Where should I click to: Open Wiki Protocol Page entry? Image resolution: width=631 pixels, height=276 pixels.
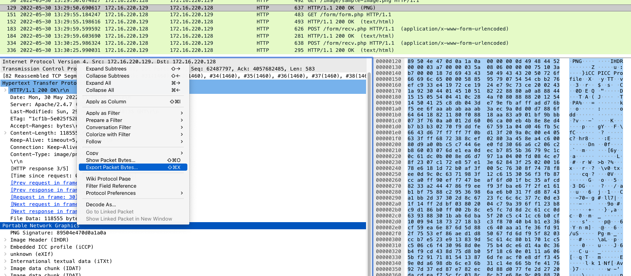click(108, 179)
